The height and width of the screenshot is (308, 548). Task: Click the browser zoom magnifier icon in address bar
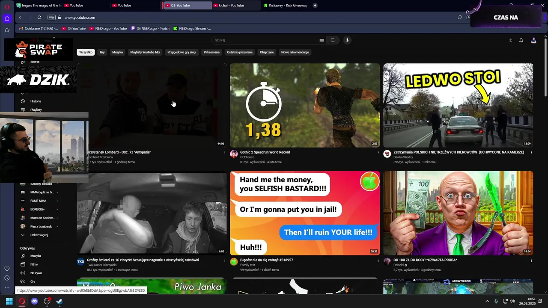pyautogui.click(x=460, y=18)
